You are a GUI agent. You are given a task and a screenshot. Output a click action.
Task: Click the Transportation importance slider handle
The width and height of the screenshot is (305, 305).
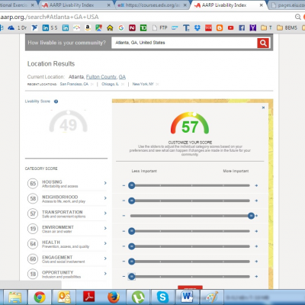251,216
